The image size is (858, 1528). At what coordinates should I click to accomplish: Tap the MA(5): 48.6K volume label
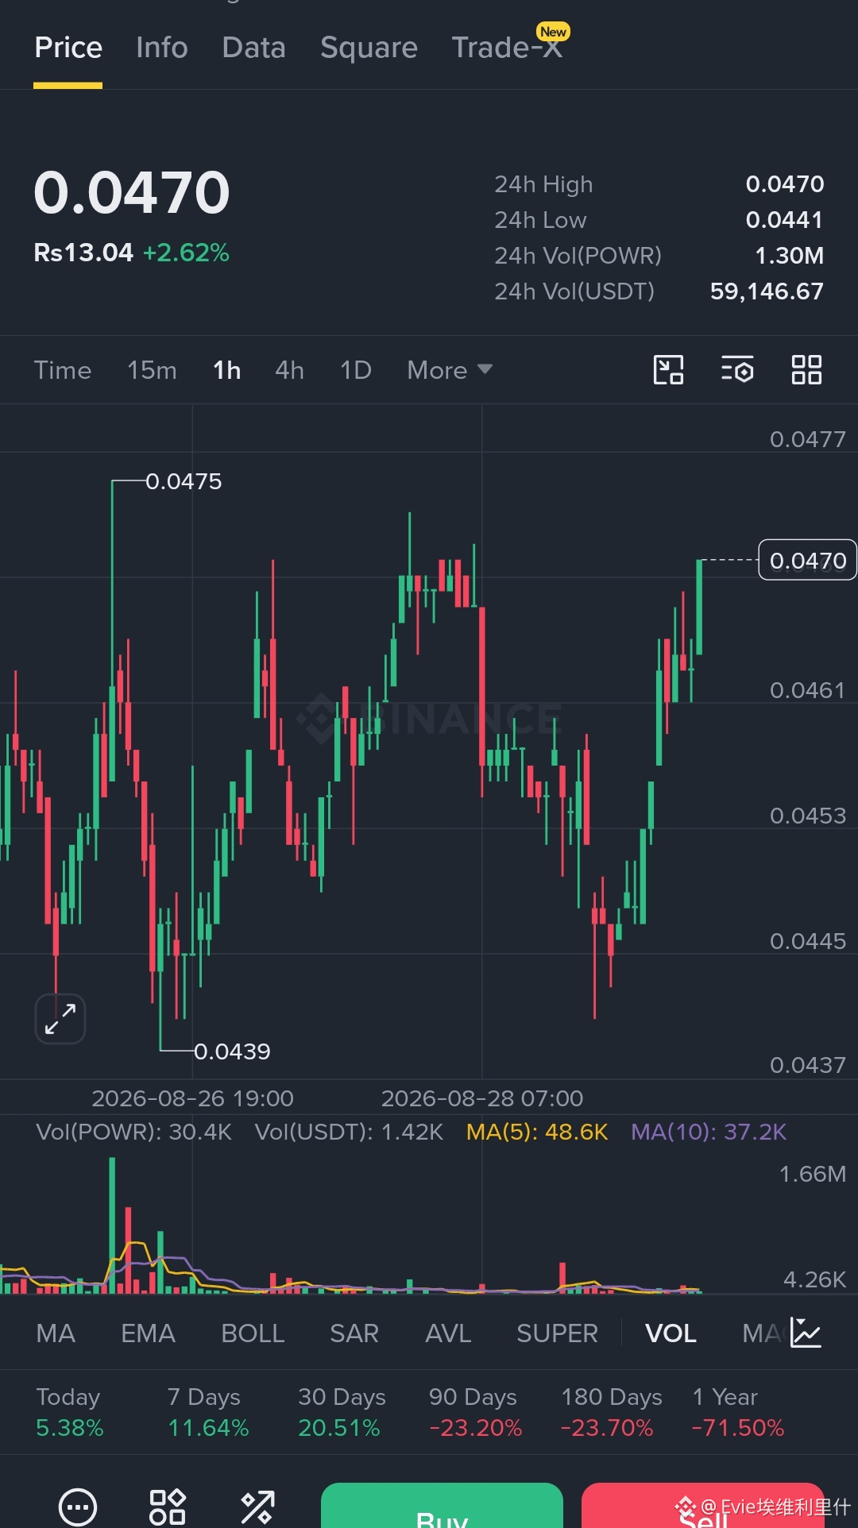pos(537,1132)
